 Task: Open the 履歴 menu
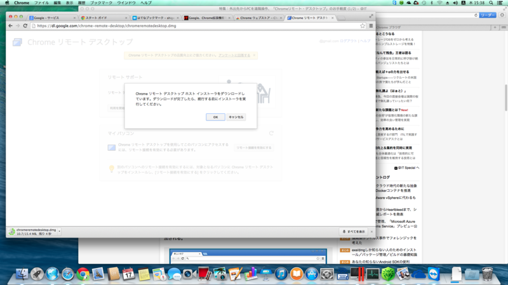[x=82, y=3]
